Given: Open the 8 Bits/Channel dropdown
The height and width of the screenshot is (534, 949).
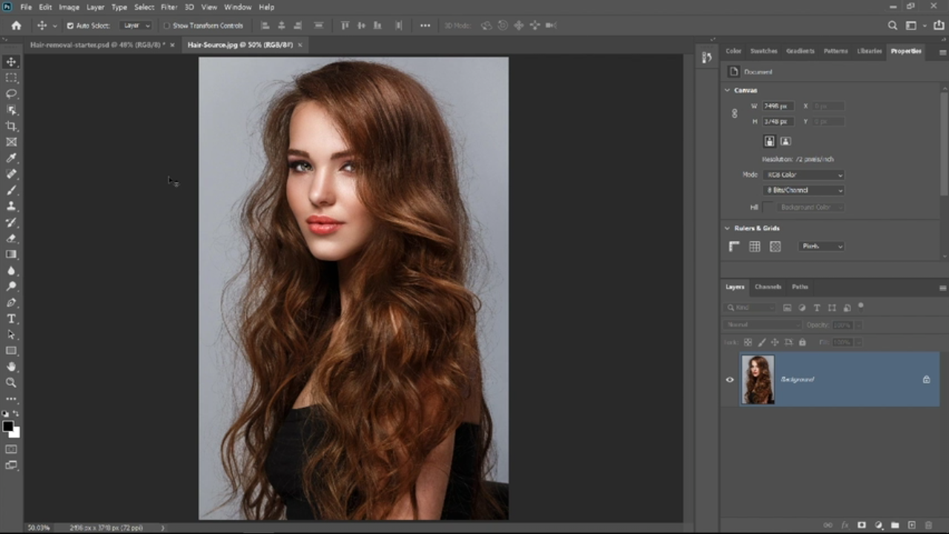Looking at the screenshot, I should 804,191.
